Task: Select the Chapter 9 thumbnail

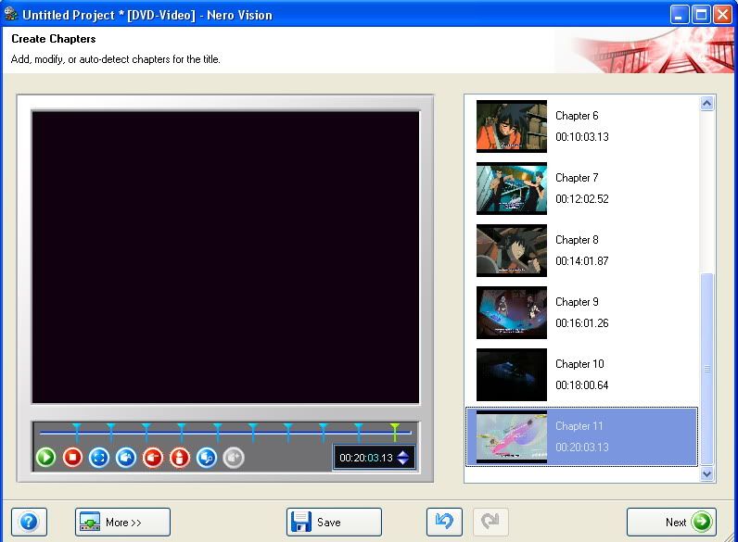Action: pyautogui.click(x=512, y=312)
